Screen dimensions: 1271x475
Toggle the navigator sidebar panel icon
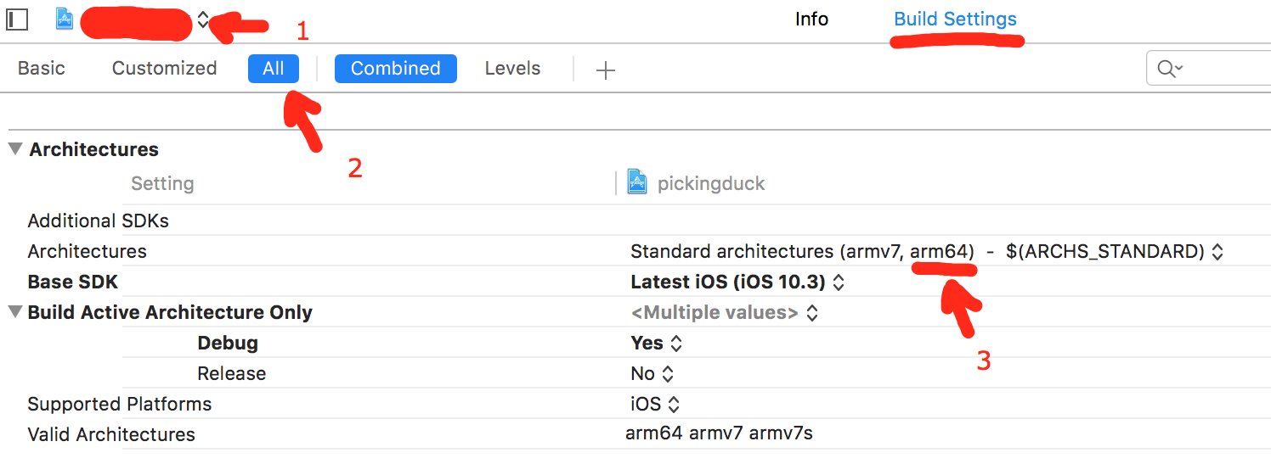tap(17, 20)
